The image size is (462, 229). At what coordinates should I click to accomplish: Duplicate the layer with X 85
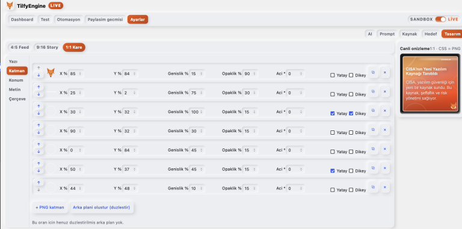373,72
